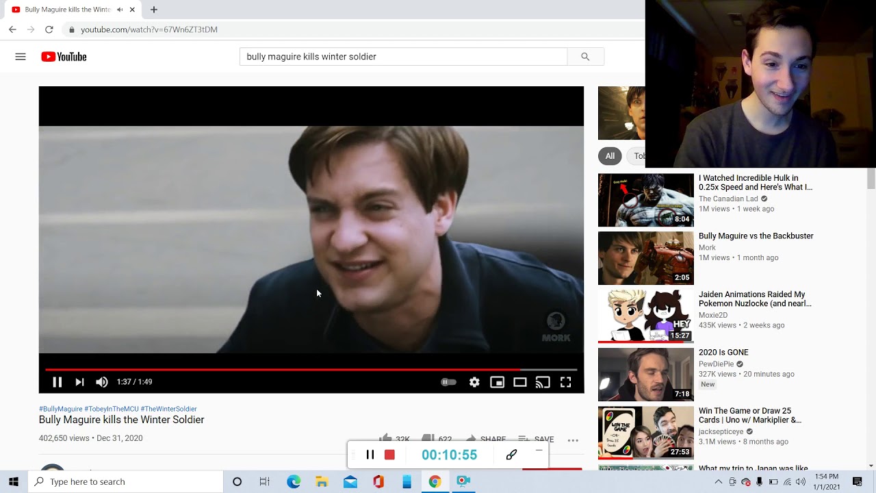This screenshot has width=876, height=493.
Task: Stop the screen recording
Action: 389,455
